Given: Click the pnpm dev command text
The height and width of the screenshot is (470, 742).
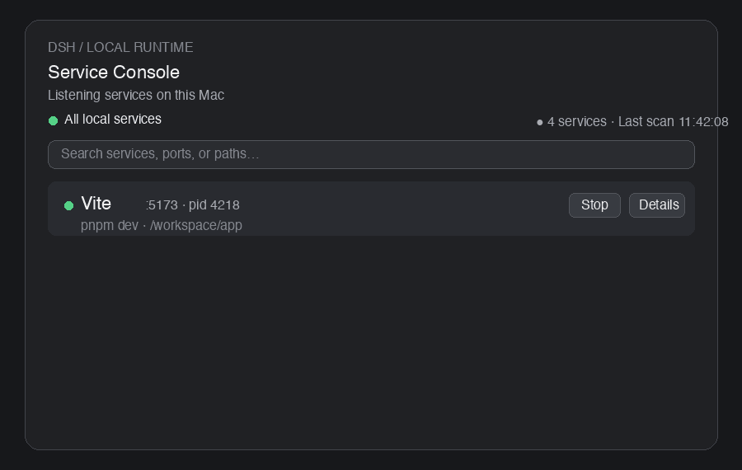Looking at the screenshot, I should point(110,225).
